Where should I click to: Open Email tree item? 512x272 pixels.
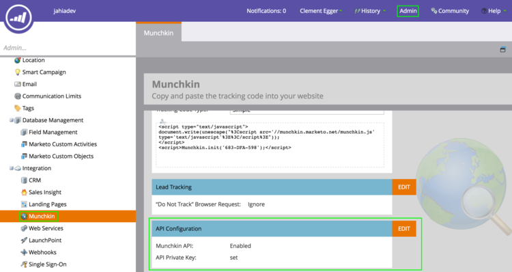[x=29, y=84]
